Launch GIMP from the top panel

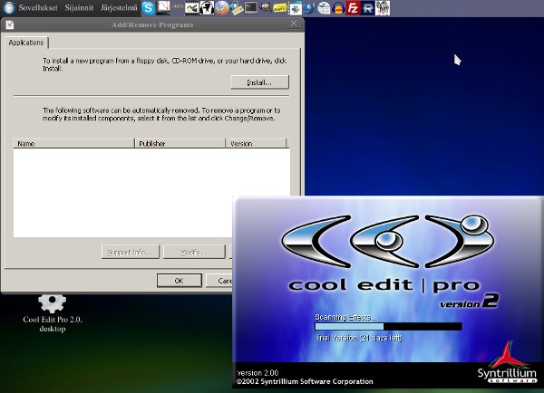point(266,7)
